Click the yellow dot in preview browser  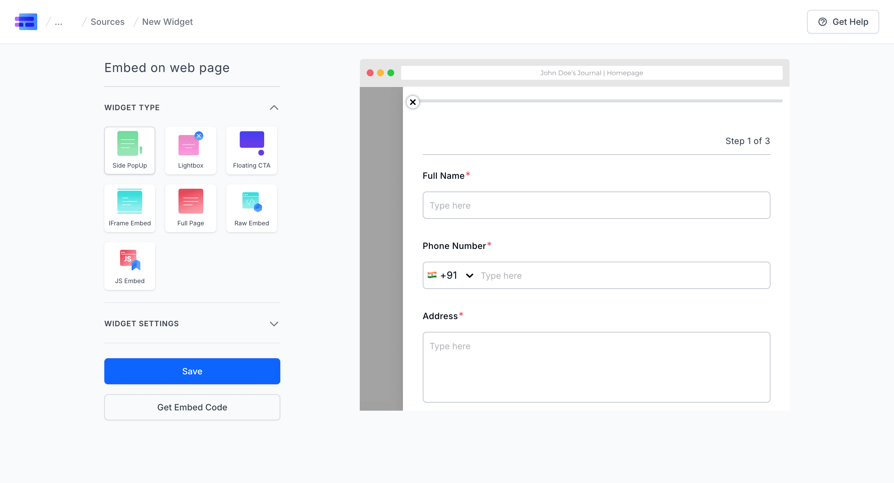pos(380,73)
